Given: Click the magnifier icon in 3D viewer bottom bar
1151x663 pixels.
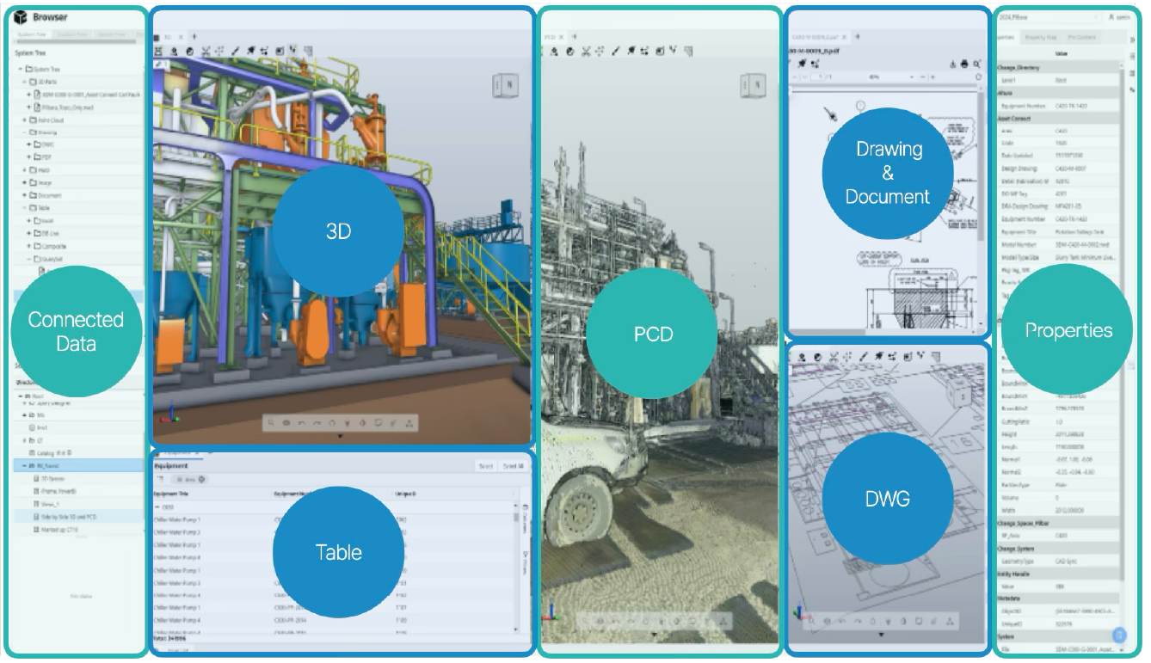Looking at the screenshot, I should pos(271,423).
